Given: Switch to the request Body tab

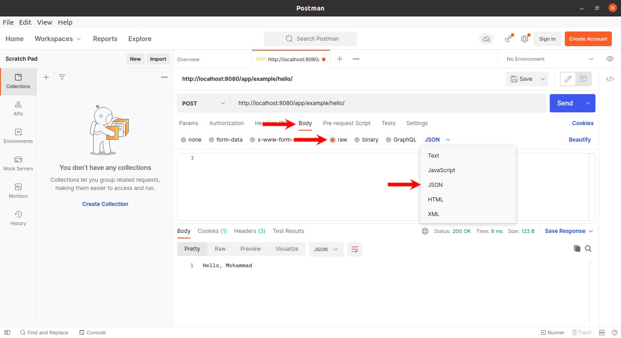Looking at the screenshot, I should [x=305, y=123].
